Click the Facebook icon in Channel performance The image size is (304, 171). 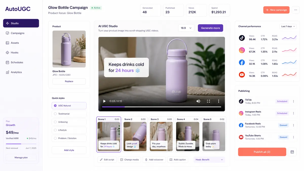[242, 62]
